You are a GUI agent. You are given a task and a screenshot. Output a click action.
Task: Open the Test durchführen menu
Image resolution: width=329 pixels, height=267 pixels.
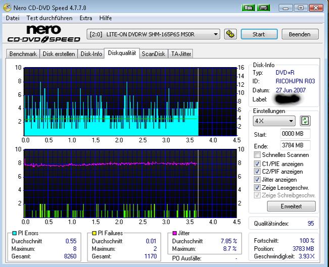pos(49,18)
